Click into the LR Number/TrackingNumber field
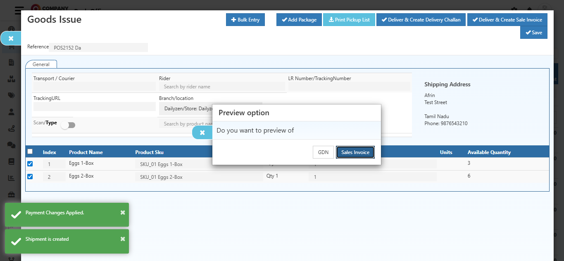The width and height of the screenshot is (564, 261). point(349,87)
